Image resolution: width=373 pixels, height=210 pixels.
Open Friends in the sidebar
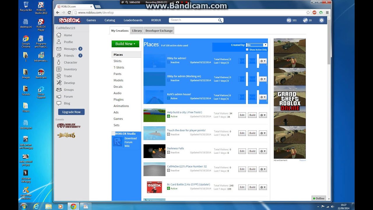pos(69,55)
